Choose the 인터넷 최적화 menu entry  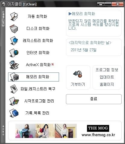(x=38, y=53)
